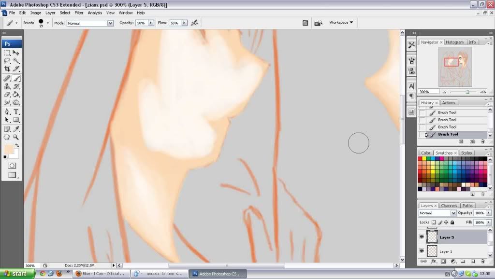Screen dimensions: 495x279
Task: Select the Rectangle shape tool
Action: [x=16, y=120]
